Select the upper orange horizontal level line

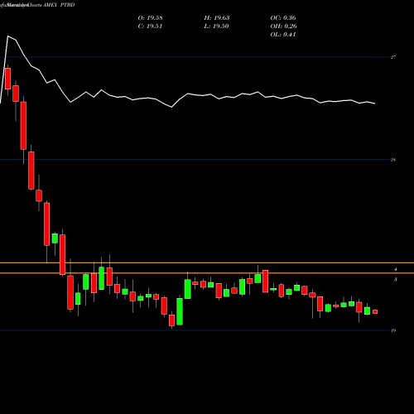(207, 263)
